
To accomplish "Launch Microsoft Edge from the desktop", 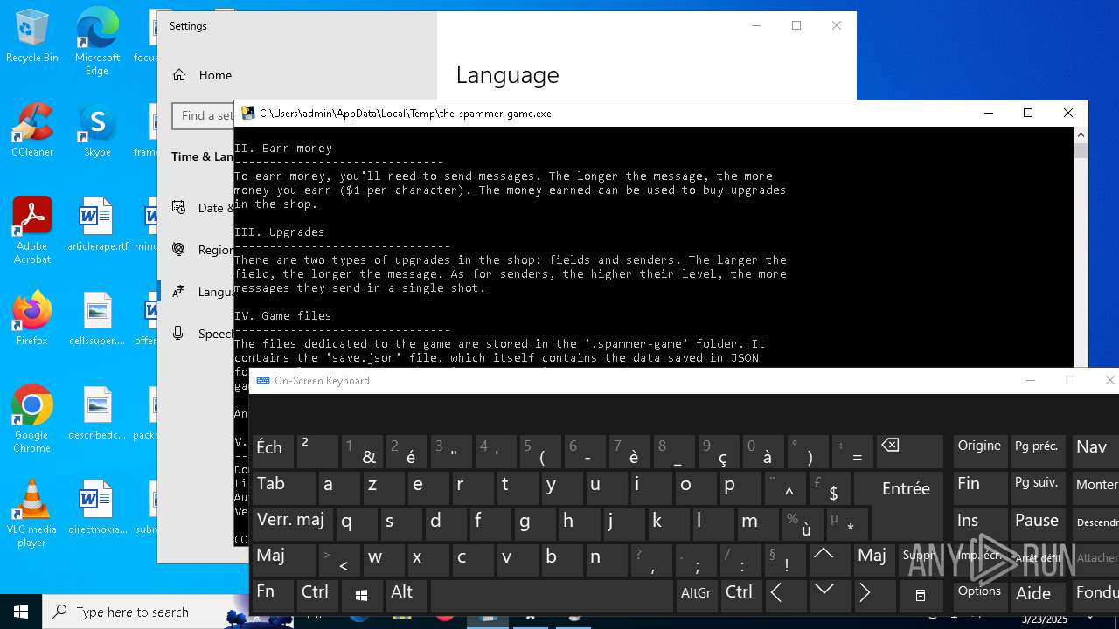I will (x=97, y=41).
